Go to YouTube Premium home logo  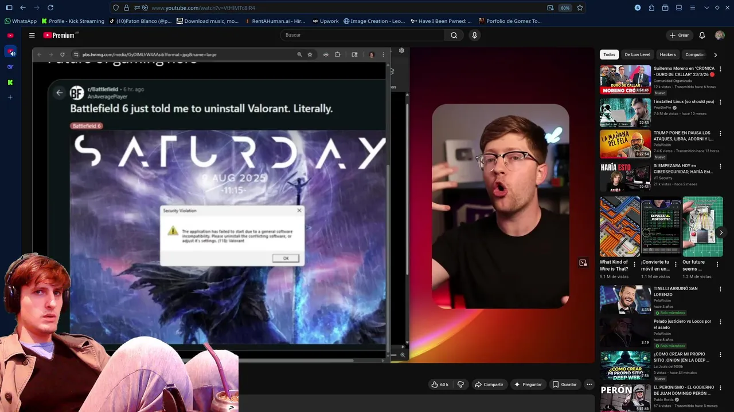pos(60,35)
